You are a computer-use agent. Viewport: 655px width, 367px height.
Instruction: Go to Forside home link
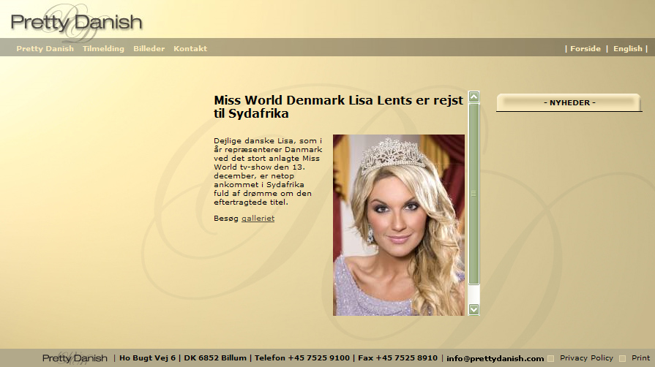coord(585,49)
